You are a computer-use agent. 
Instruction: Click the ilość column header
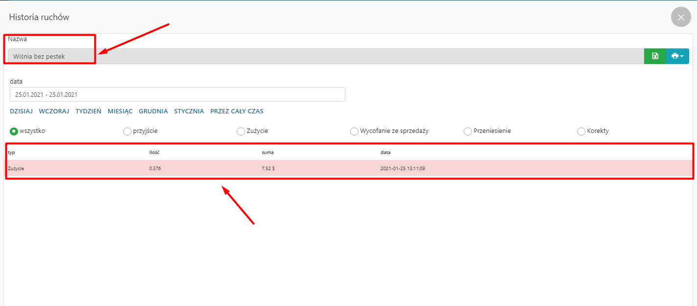pyautogui.click(x=155, y=153)
